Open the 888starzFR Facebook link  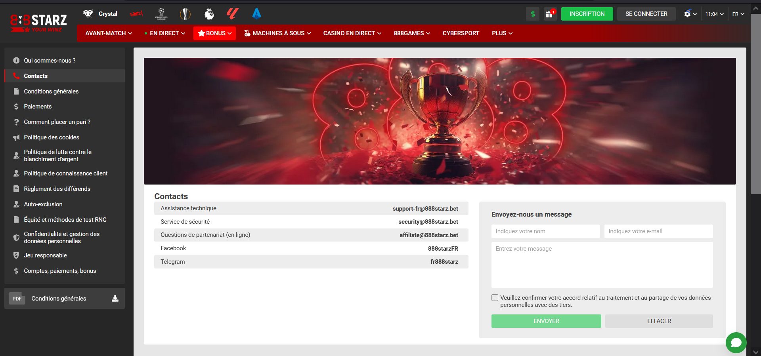[443, 249]
